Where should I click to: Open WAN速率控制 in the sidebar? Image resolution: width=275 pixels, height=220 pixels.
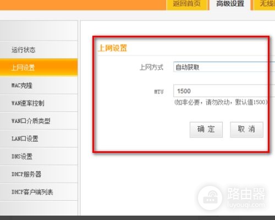tap(38, 103)
